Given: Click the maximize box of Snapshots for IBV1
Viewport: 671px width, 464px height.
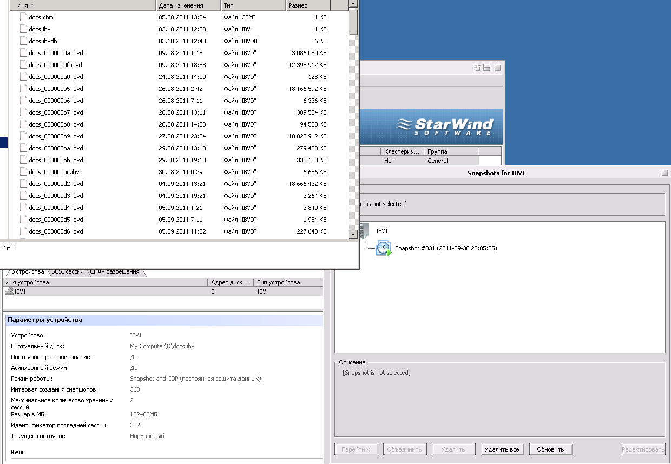Looking at the screenshot, I should (x=665, y=173).
